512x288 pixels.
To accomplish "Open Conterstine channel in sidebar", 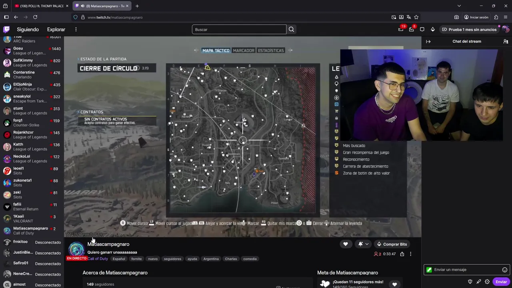I will [32, 75].
